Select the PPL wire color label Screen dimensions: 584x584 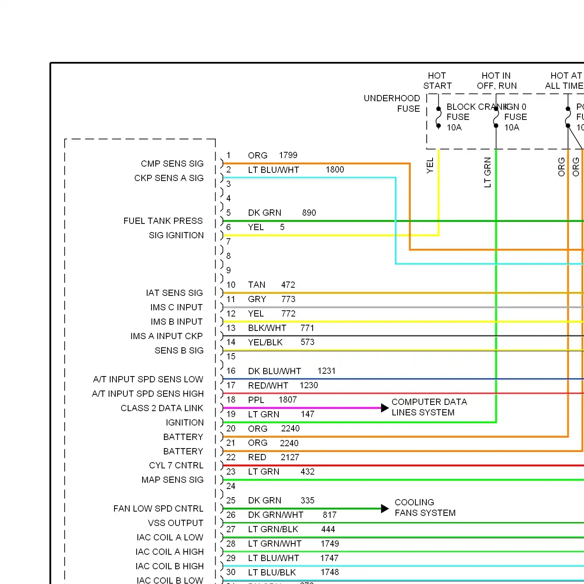coord(256,400)
